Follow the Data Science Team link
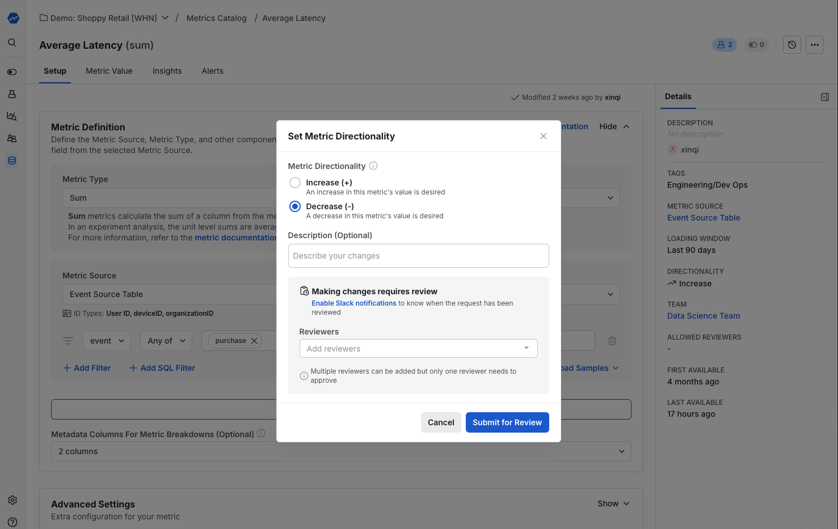Viewport: 838px width, 529px height. click(704, 316)
